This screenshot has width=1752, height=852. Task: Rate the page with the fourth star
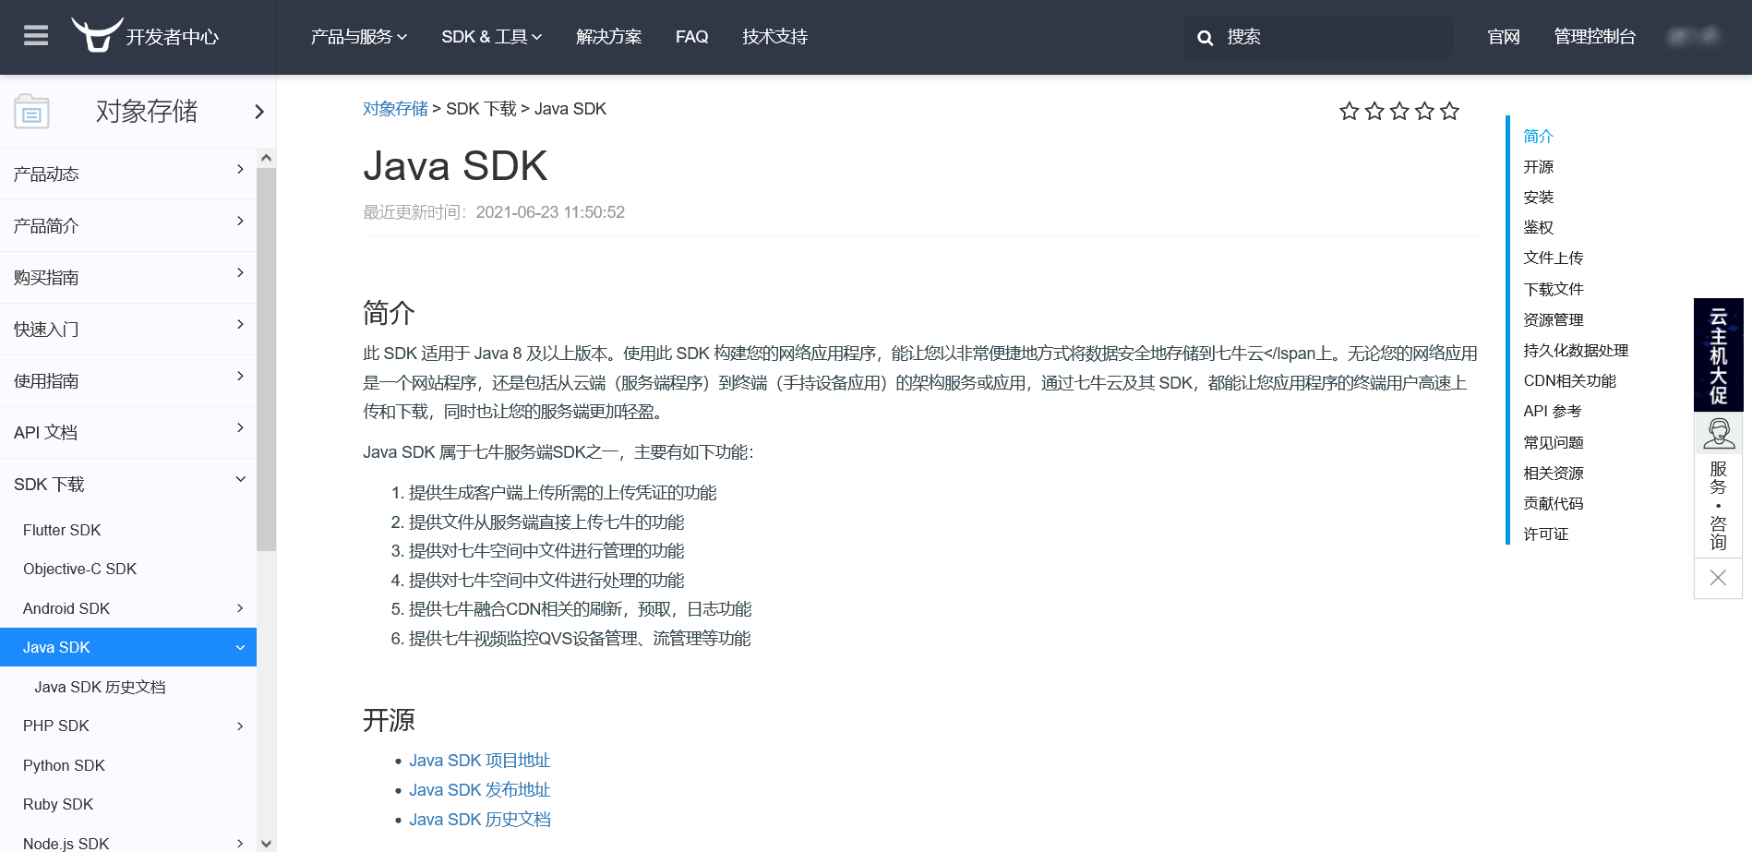point(1424,112)
